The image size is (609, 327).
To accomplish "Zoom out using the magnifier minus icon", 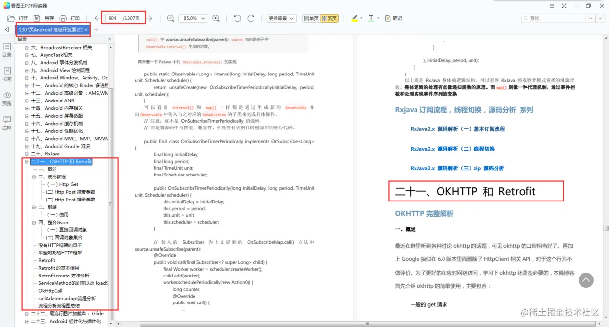I will [x=171, y=18].
